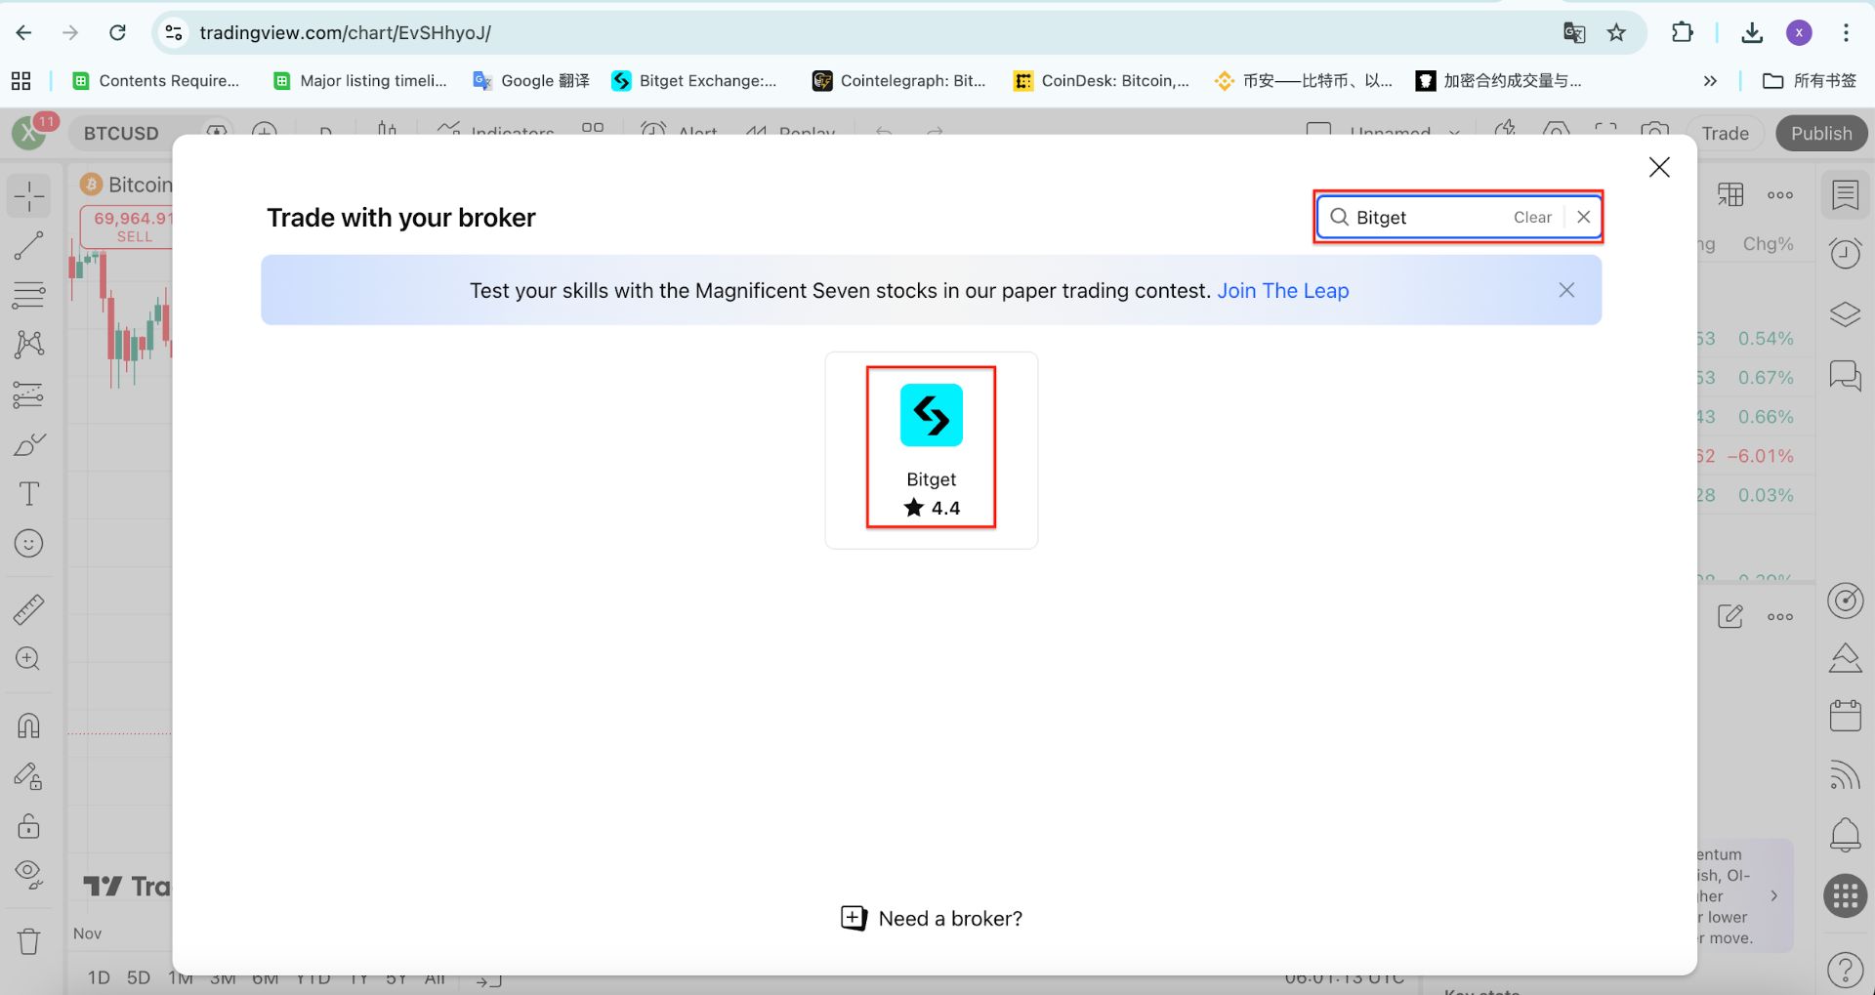The image size is (1875, 995).
Task: Activate the zoom in tool
Action: click(x=29, y=659)
